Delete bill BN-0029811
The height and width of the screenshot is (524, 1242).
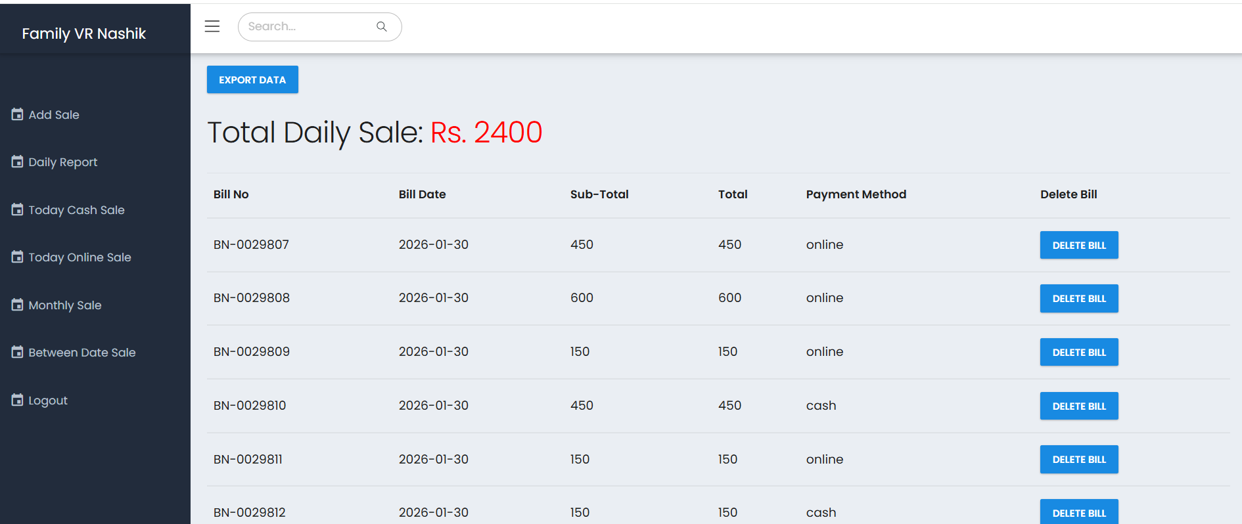click(x=1078, y=459)
